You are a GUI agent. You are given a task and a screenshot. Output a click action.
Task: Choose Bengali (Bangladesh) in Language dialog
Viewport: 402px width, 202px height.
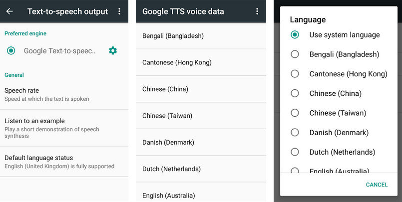click(295, 54)
